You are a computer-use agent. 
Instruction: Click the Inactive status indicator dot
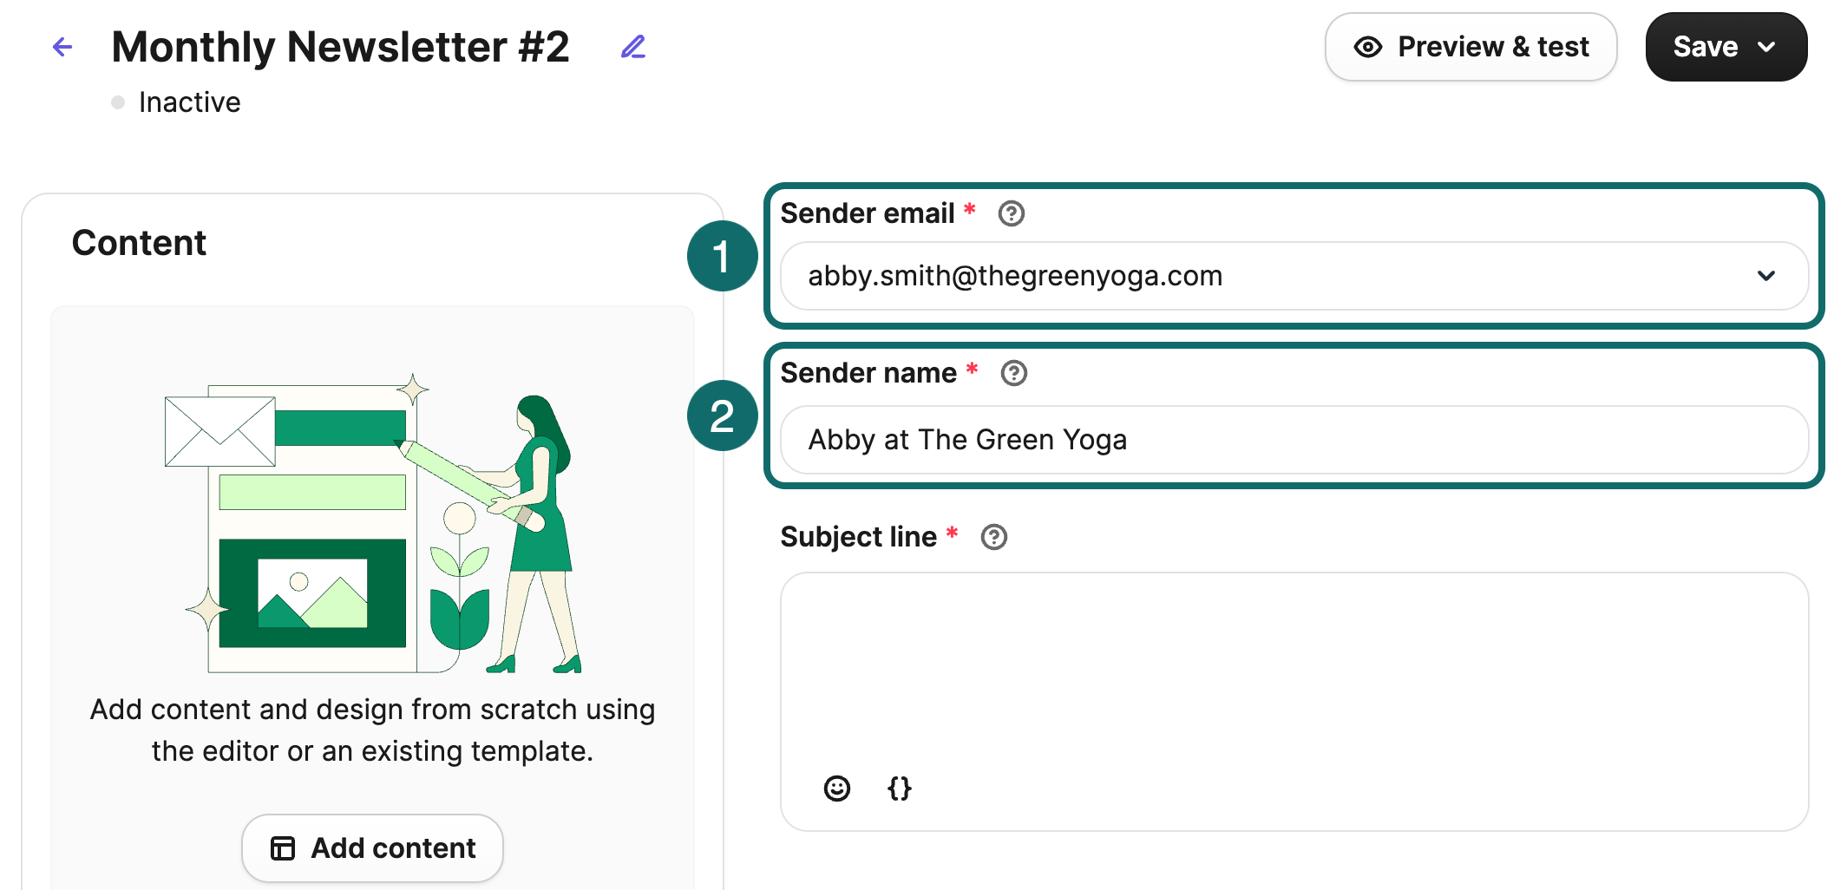coord(118,101)
